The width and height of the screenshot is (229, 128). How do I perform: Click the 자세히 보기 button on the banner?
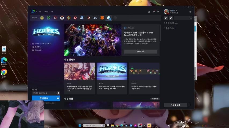click(x=140, y=51)
